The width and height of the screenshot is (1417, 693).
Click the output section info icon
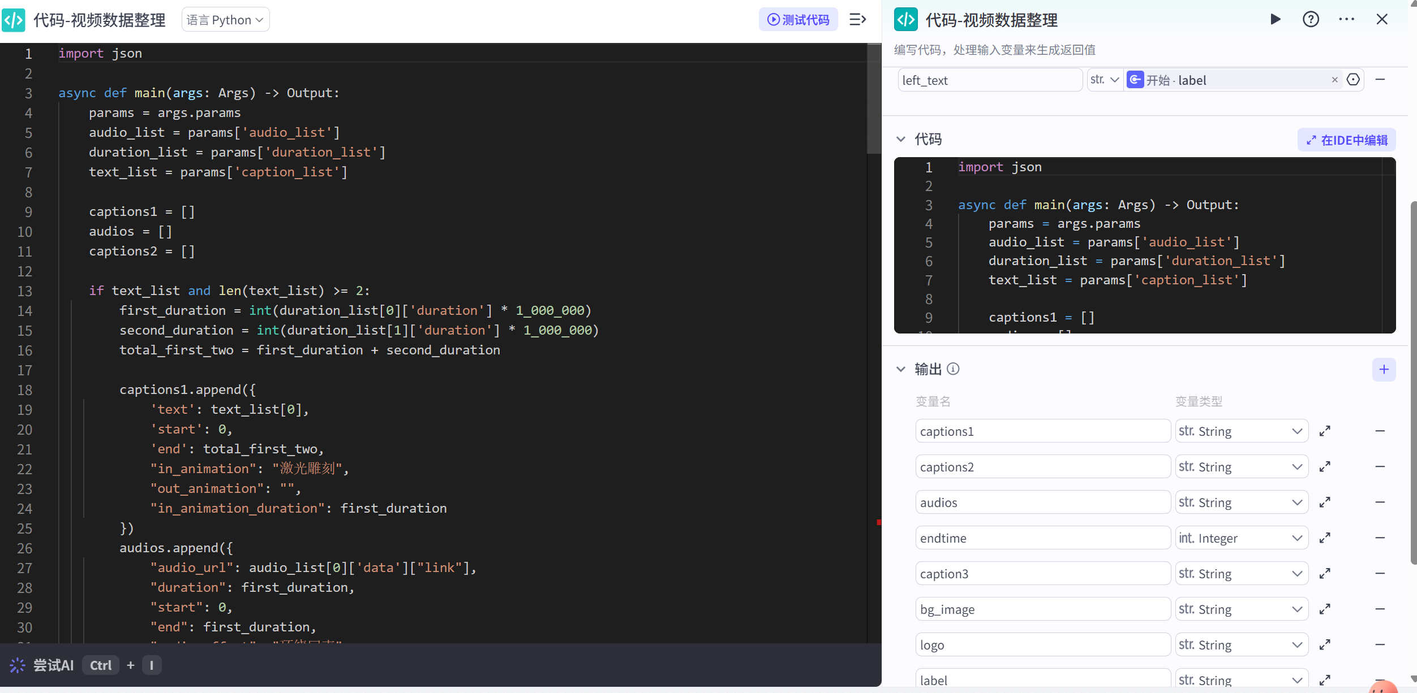click(x=954, y=369)
